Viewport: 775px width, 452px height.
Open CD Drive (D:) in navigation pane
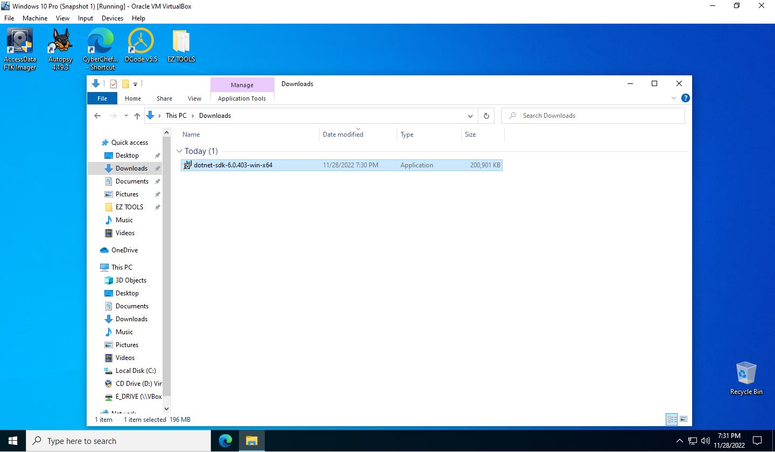(138, 384)
